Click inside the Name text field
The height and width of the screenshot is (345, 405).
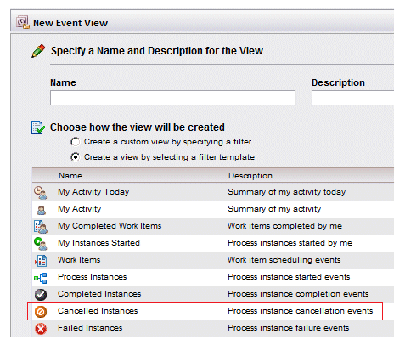pos(173,98)
